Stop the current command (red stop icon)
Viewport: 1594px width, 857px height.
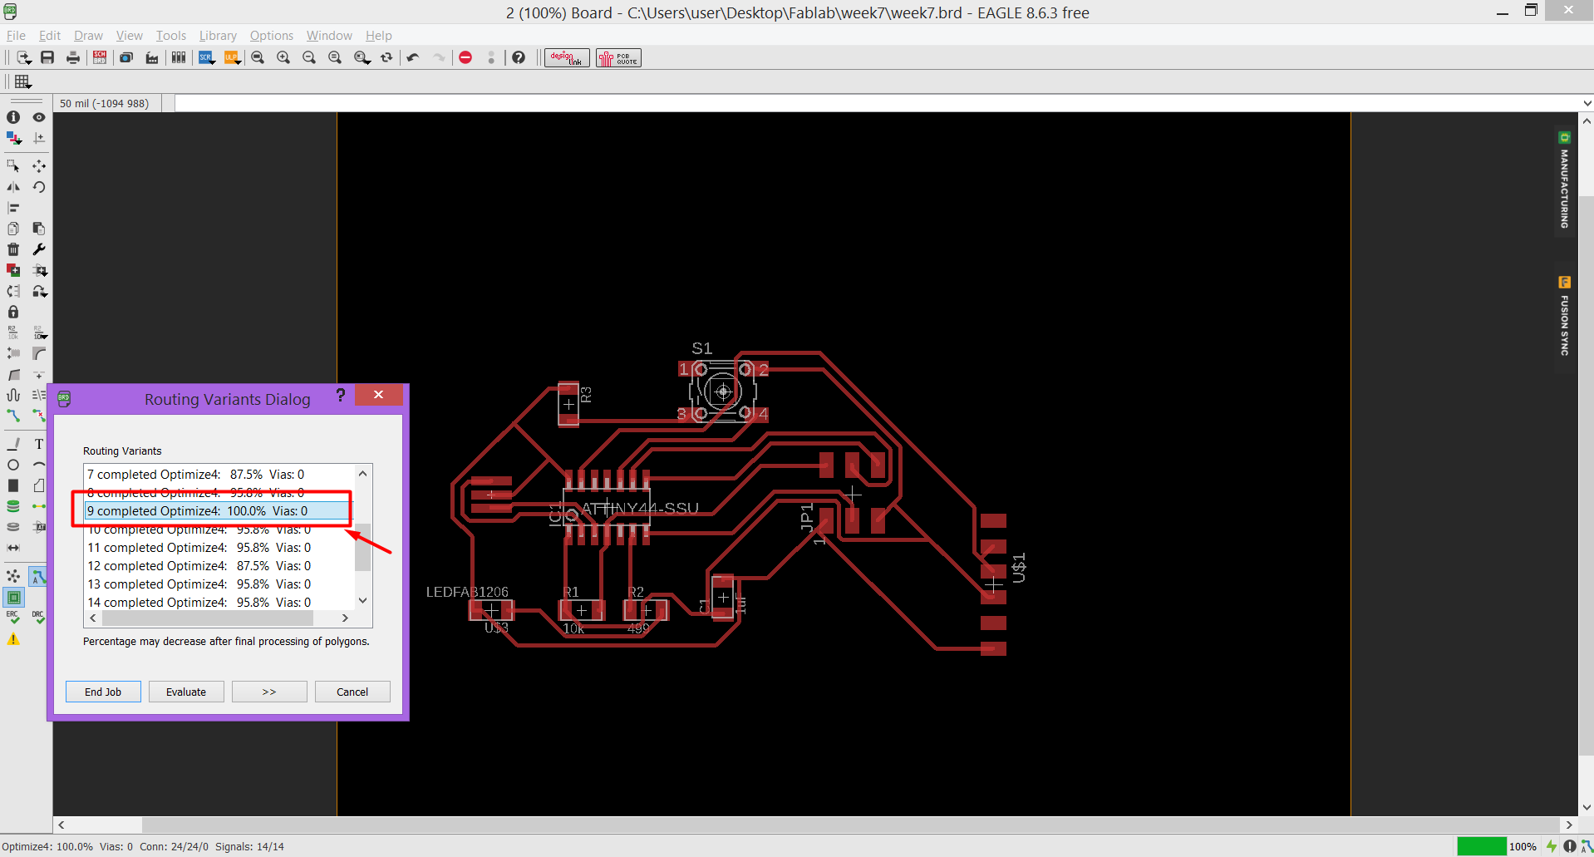tap(465, 57)
